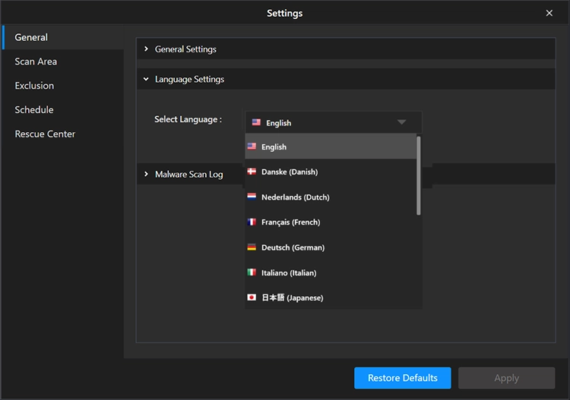
Task: Open the Scan Area tab
Action: tap(36, 61)
